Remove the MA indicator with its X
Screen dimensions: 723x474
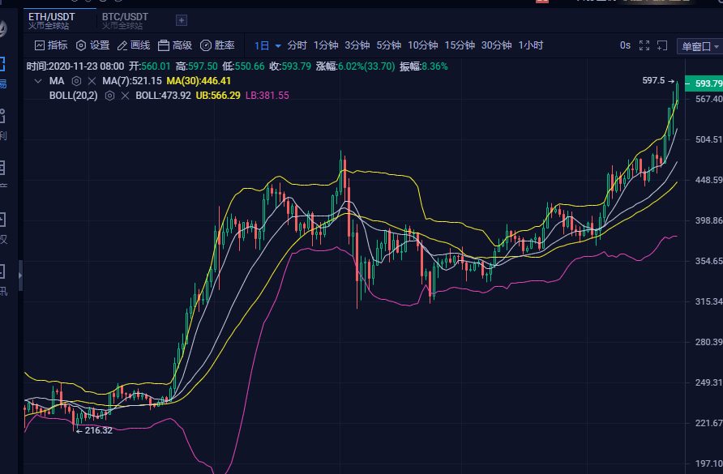click(92, 81)
